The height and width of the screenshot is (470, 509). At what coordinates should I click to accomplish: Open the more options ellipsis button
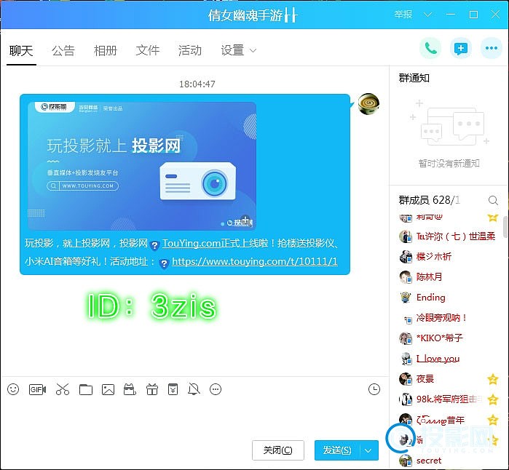point(491,49)
